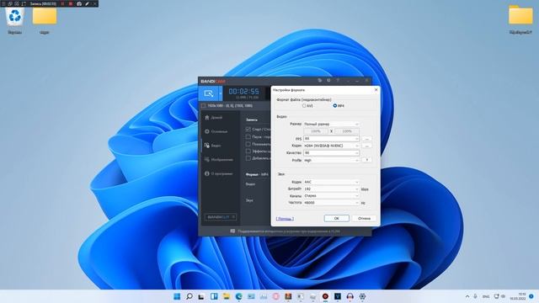Switch input language via ENG indicator
The height and width of the screenshot is (303, 539).
coord(486,296)
